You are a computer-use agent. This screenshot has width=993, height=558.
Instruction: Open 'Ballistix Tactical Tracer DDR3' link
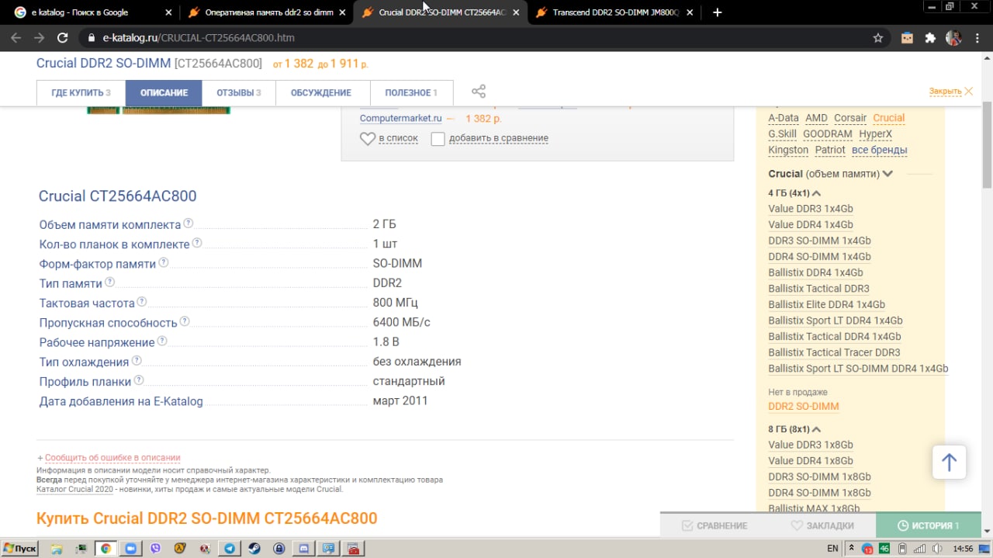coord(834,352)
